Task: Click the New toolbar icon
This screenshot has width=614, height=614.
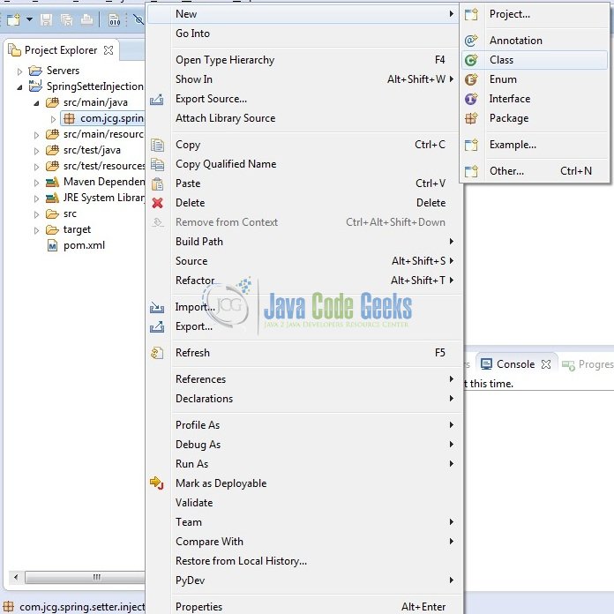Action: click(x=13, y=19)
